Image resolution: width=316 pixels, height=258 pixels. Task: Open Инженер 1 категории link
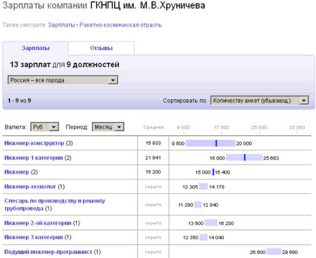[x=34, y=158]
